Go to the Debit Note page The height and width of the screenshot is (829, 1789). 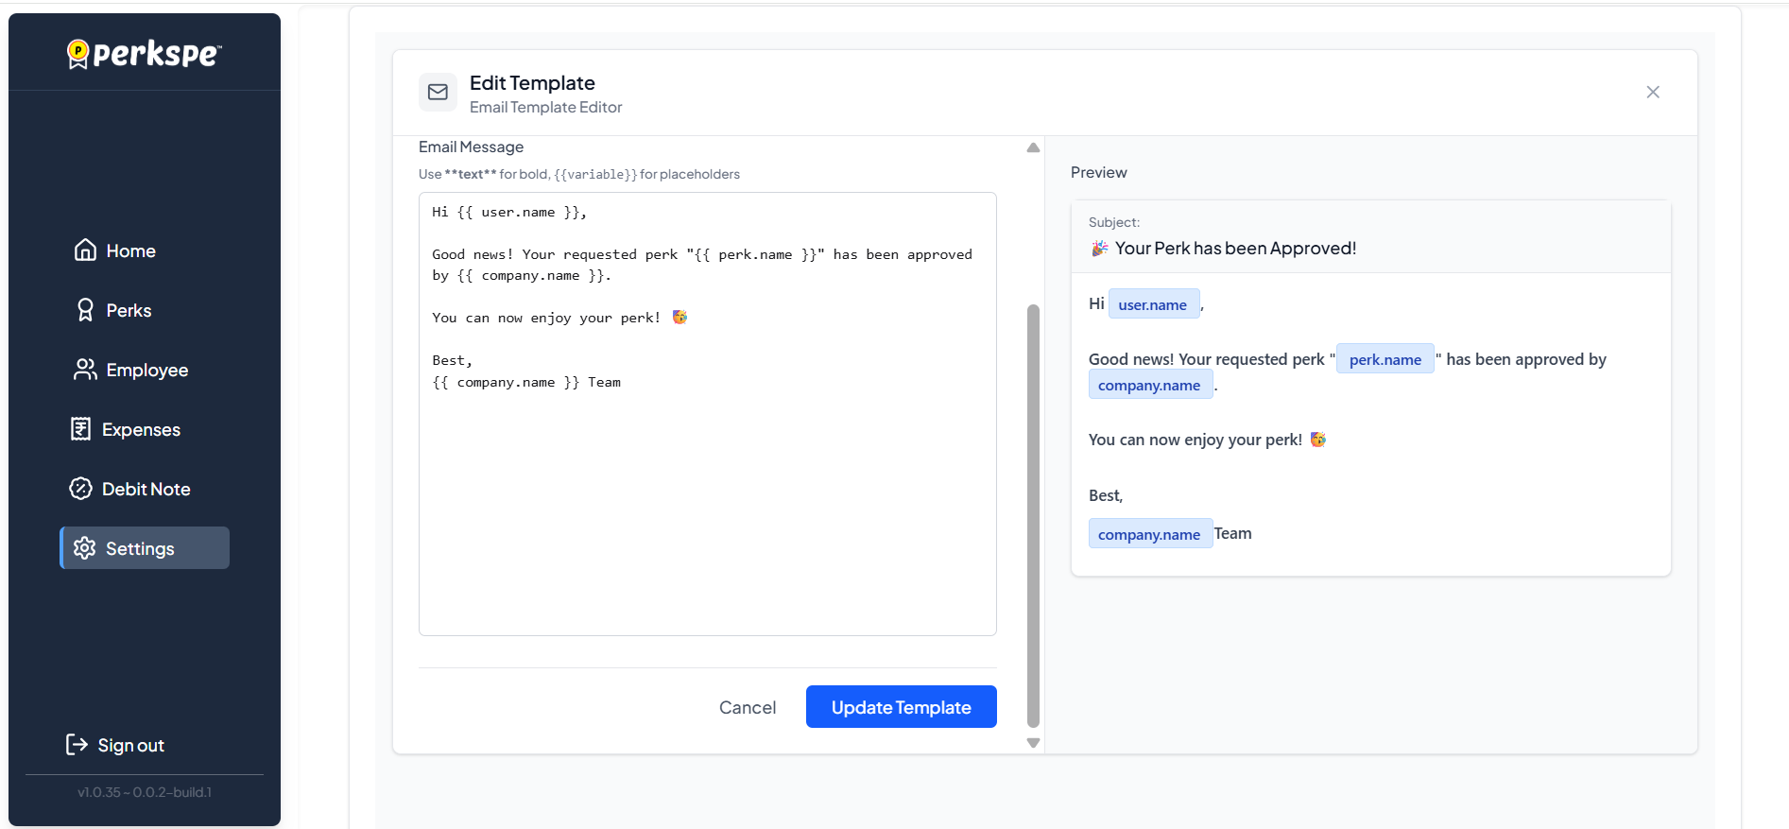[146, 489]
